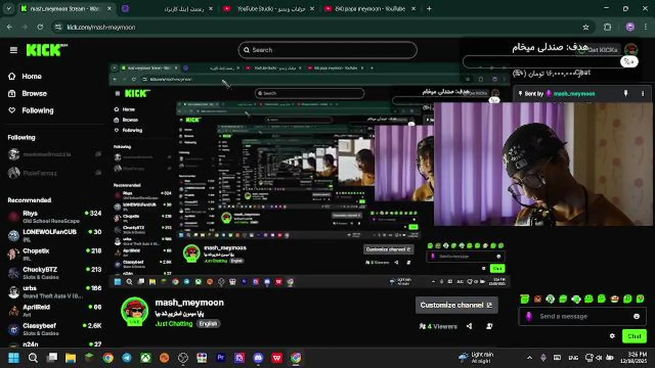
Task: Open Chopstix recommended channel
Action: [54, 254]
